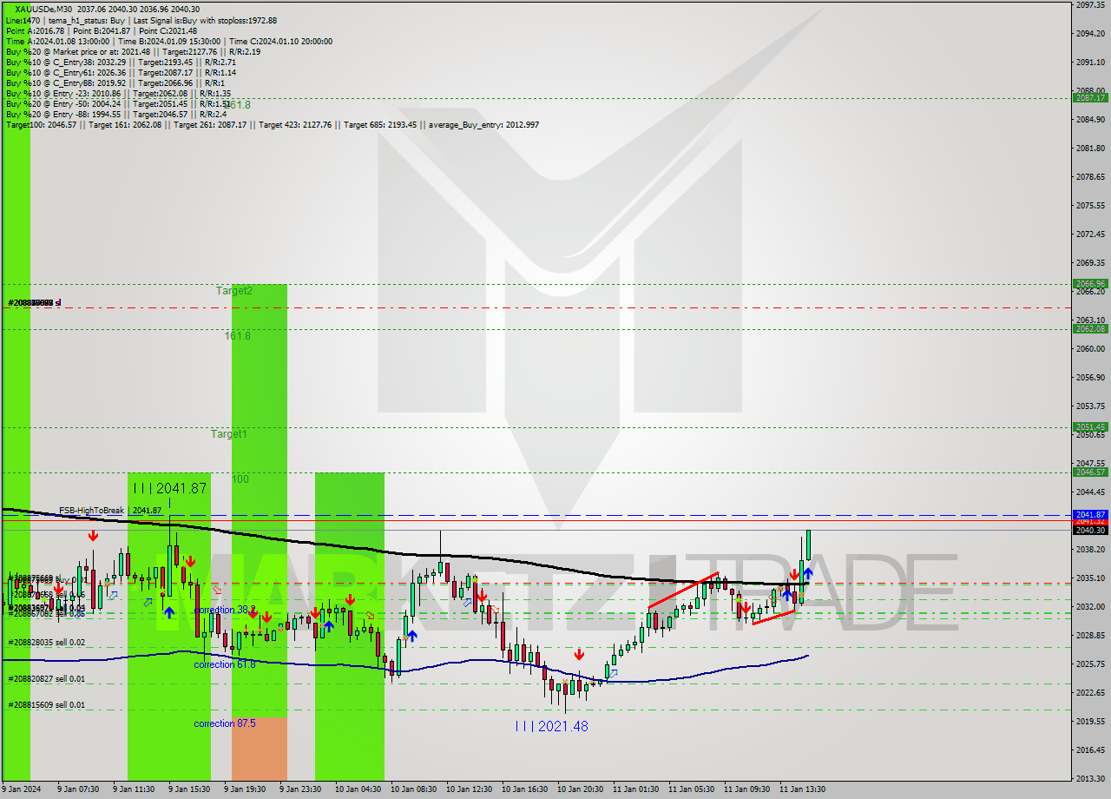The height and width of the screenshot is (799, 1111).
Task: Click the 2060.00 price axis value
Action: (1090, 348)
